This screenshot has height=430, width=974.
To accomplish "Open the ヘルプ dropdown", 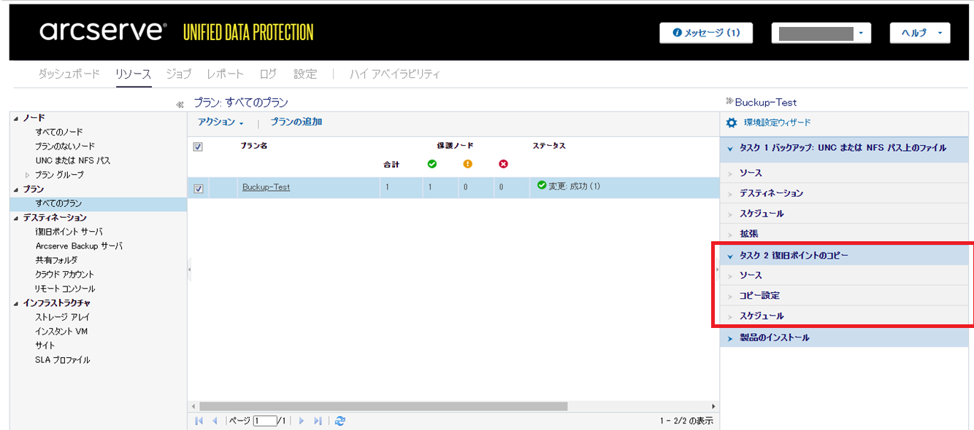I will [x=919, y=33].
